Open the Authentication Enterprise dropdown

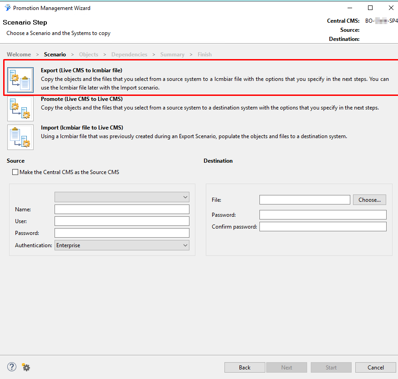(122, 245)
